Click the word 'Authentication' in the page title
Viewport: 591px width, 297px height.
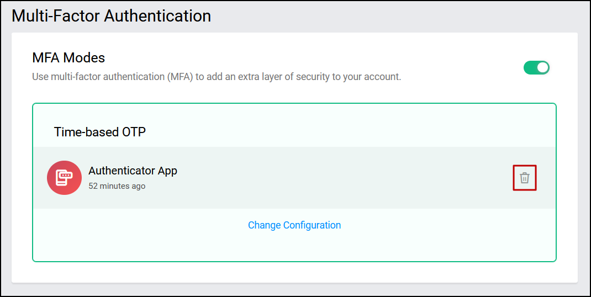(x=157, y=15)
